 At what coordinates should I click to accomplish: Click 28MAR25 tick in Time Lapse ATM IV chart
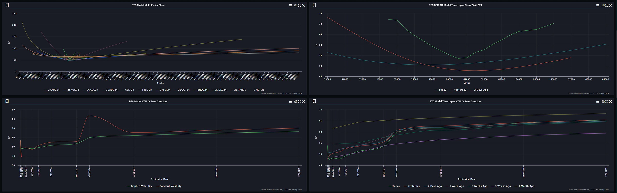(x=523, y=172)
